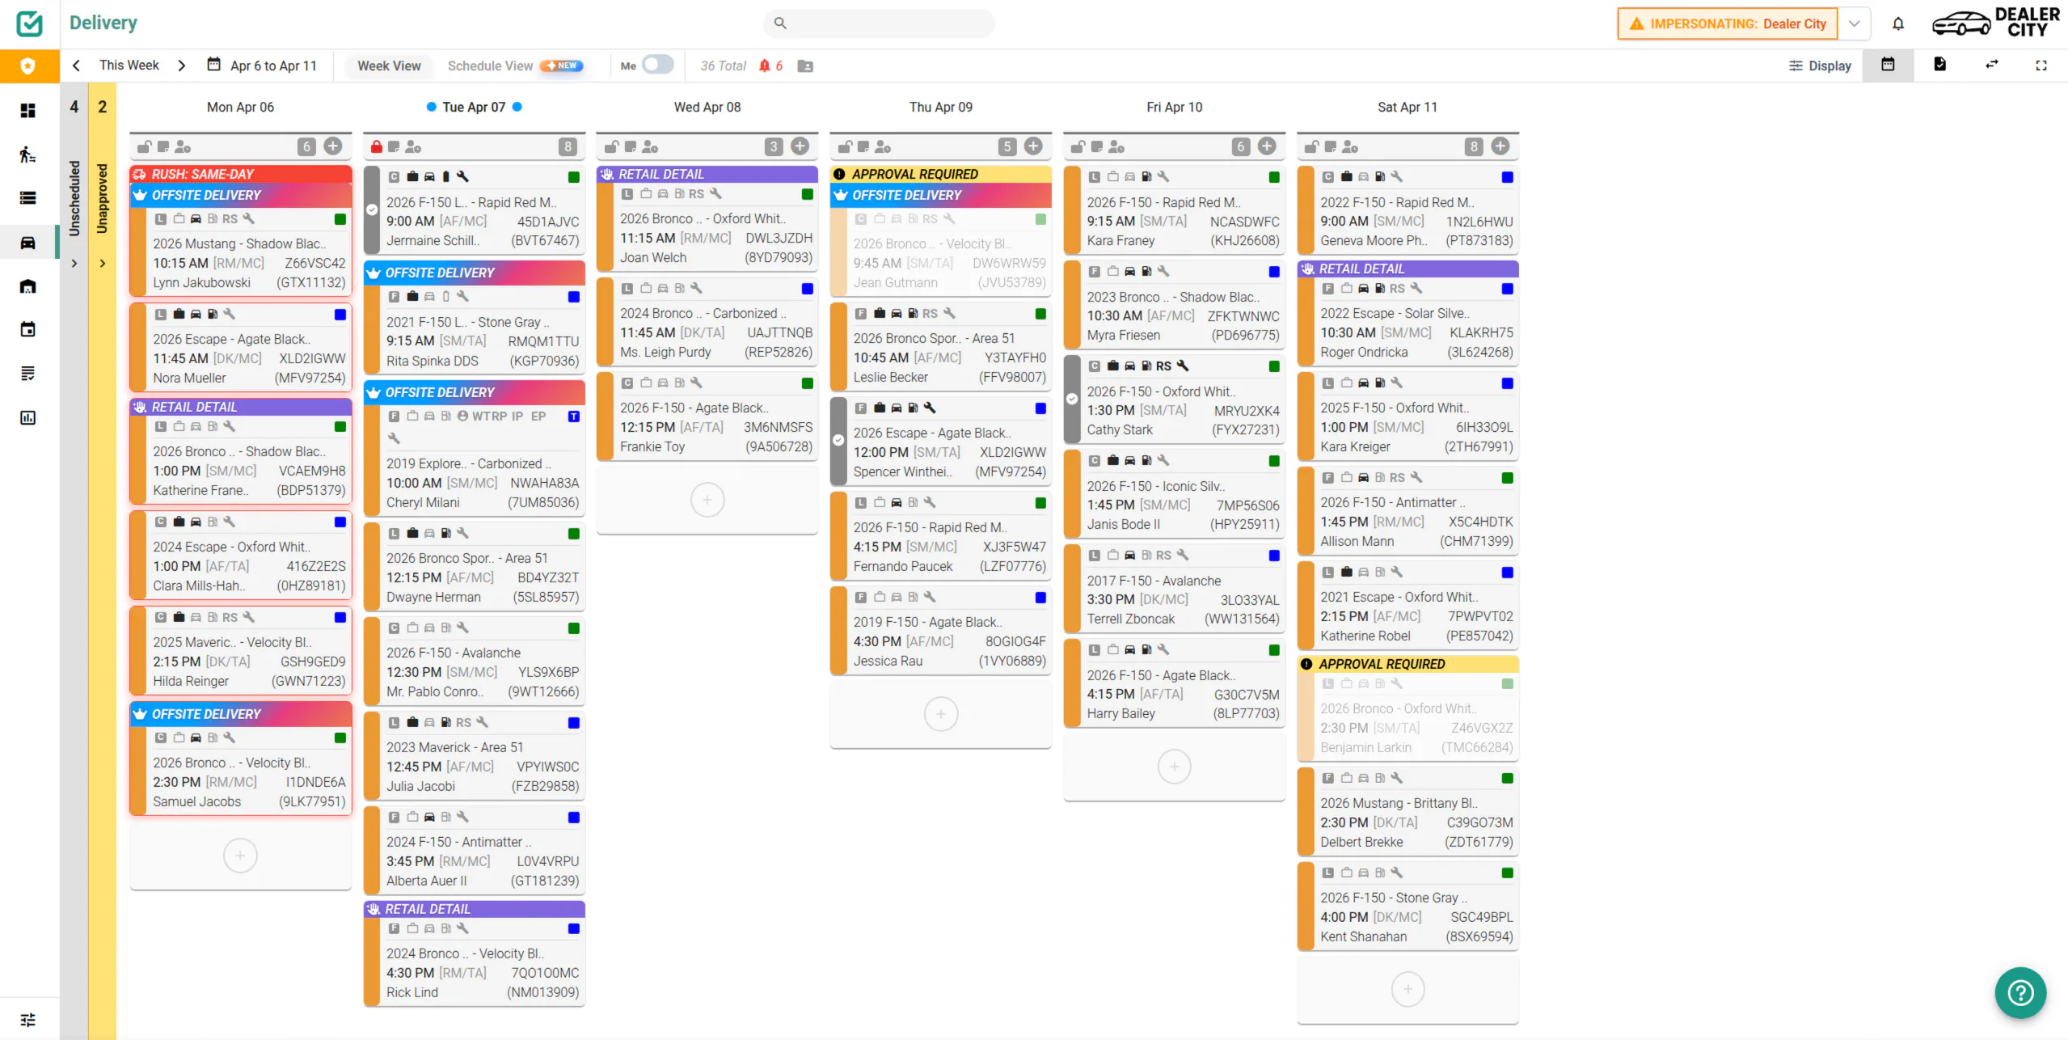Open the Display options menu
This screenshot has height=1040, width=2068.
point(1820,66)
